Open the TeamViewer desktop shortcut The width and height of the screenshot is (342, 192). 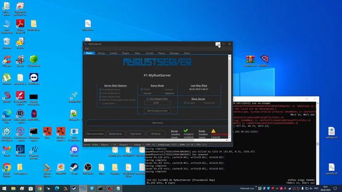click(34, 79)
